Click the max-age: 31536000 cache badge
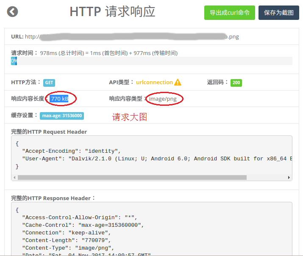 click(x=62, y=116)
